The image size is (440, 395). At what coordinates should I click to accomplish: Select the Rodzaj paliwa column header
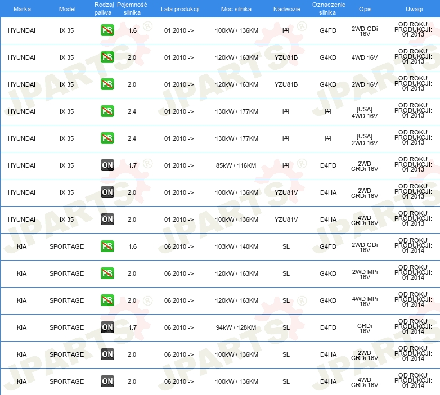[104, 8]
